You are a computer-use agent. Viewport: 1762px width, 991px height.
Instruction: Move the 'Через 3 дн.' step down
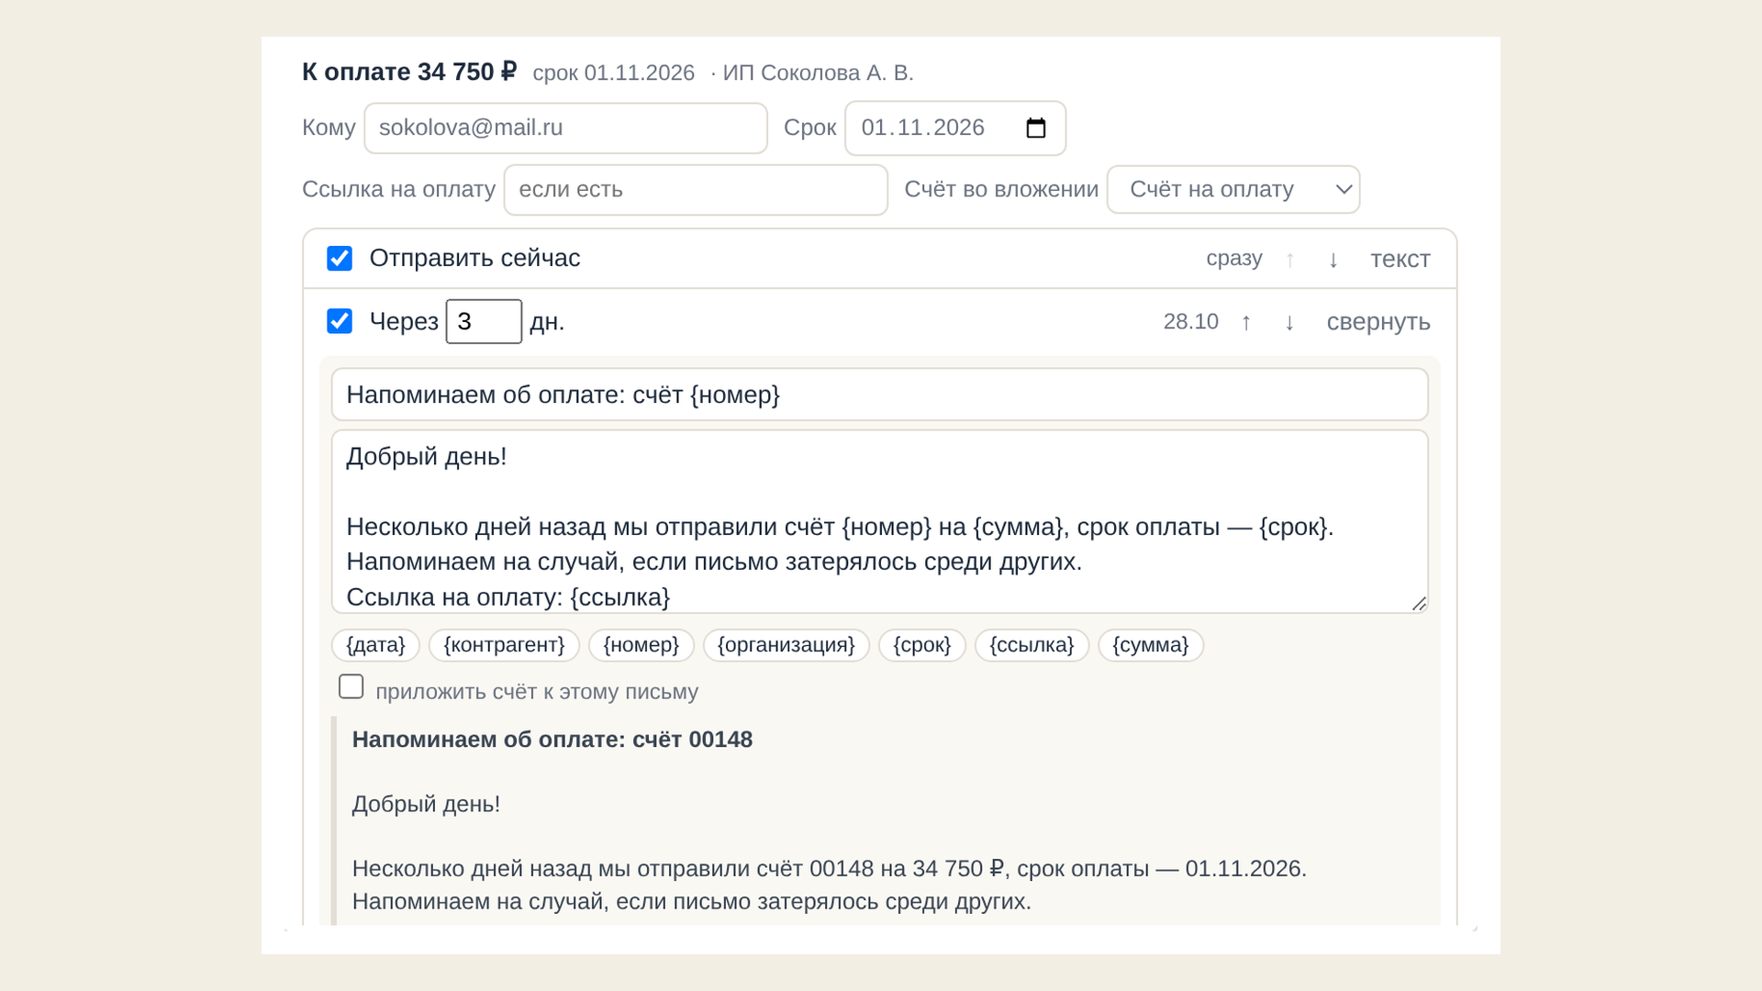[1289, 322]
